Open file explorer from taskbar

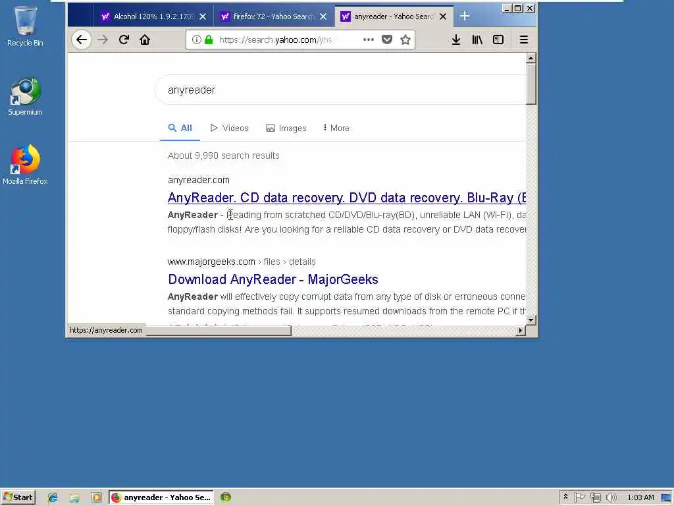(x=74, y=497)
